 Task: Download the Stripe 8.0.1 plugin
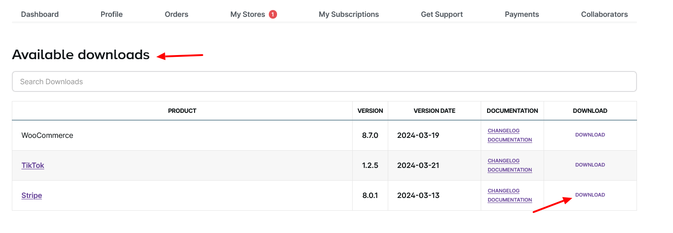[590, 195]
